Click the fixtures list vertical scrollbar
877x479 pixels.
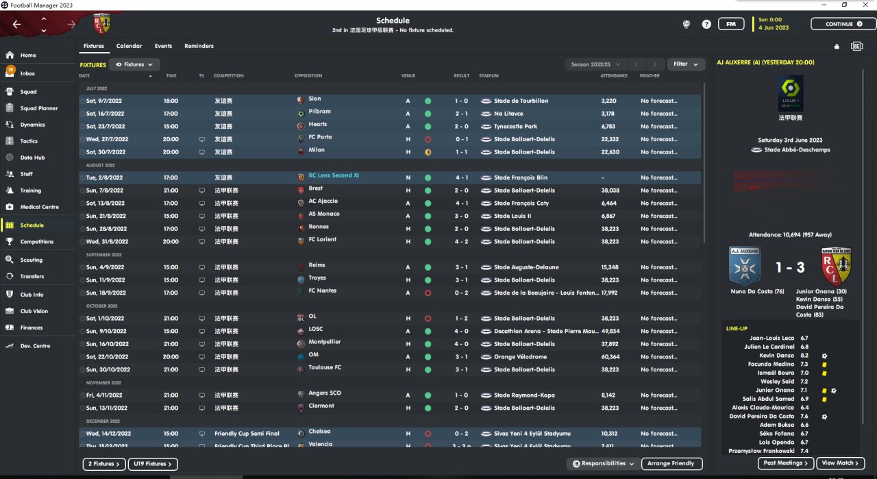(705, 162)
